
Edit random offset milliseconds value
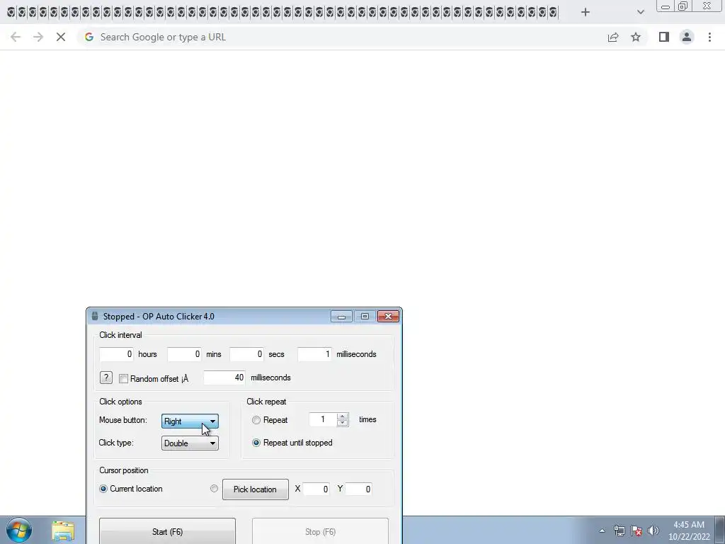point(224,378)
